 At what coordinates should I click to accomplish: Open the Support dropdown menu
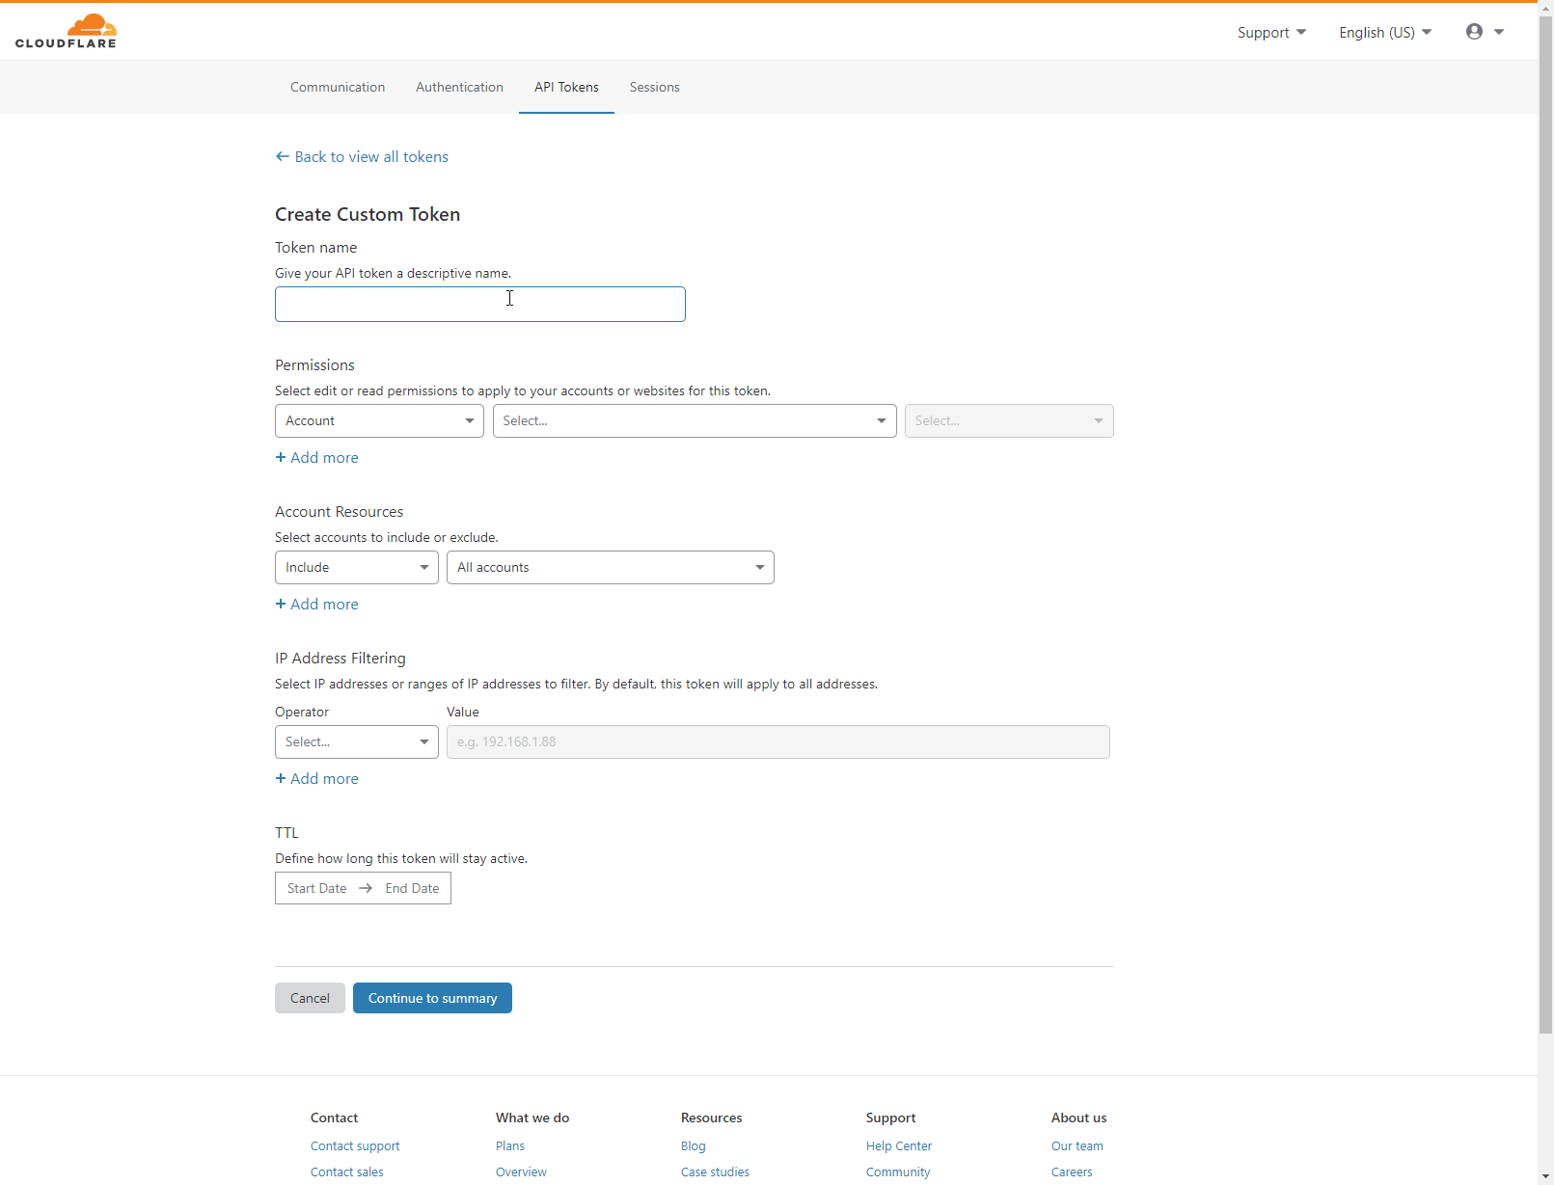pyautogui.click(x=1271, y=32)
